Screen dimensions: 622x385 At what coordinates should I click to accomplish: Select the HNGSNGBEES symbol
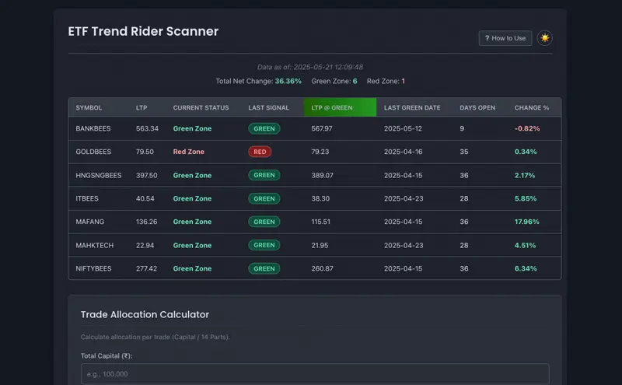[99, 175]
